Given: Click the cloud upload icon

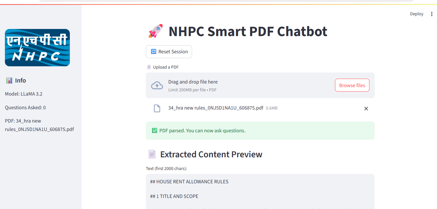Looking at the screenshot, I should pyautogui.click(x=157, y=85).
